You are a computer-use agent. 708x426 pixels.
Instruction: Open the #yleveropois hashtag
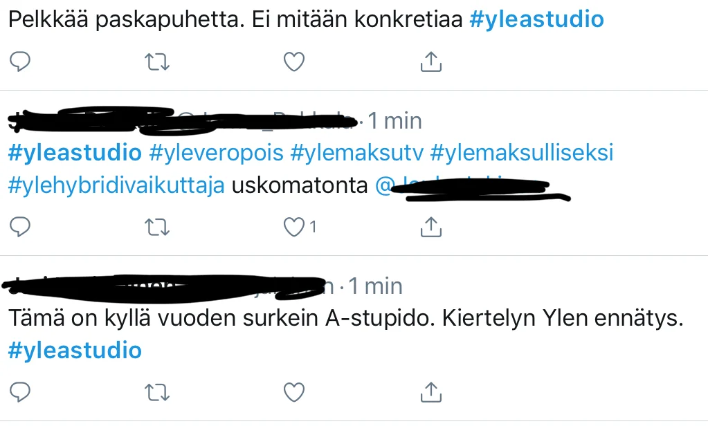point(217,153)
